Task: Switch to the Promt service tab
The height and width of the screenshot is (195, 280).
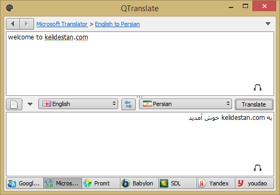Action: coord(101,183)
